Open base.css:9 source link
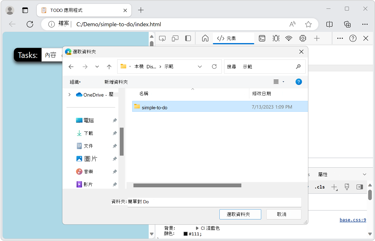The image size is (375, 241). point(353,220)
